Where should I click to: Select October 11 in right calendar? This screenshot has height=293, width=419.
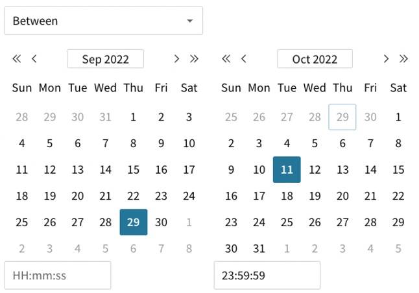pyautogui.click(x=287, y=170)
